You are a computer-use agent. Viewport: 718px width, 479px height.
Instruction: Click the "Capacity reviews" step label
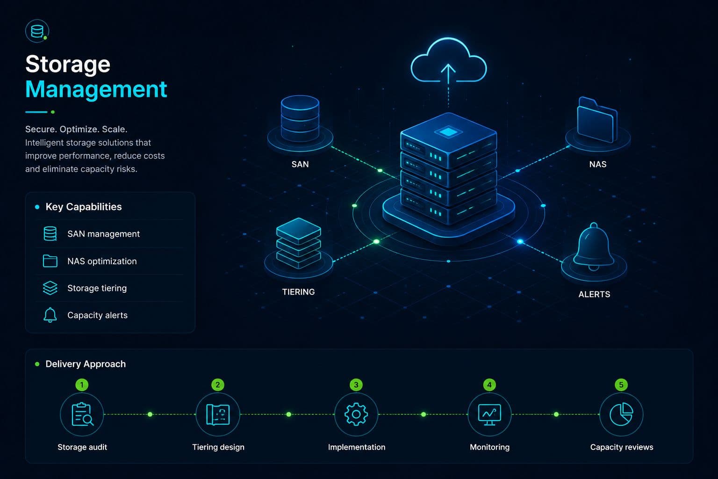tap(622, 447)
